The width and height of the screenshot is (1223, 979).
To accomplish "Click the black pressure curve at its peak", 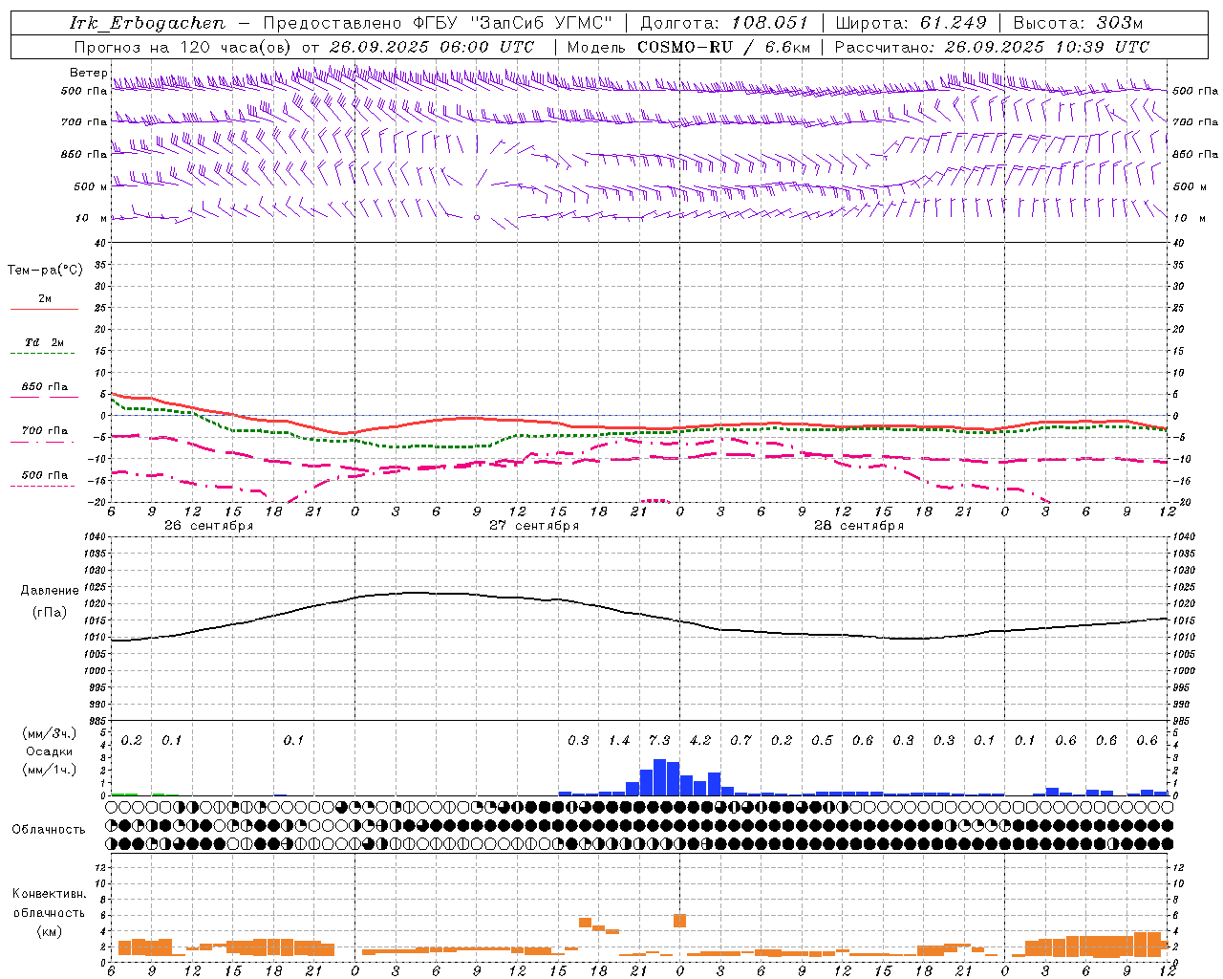I will coord(417,593).
